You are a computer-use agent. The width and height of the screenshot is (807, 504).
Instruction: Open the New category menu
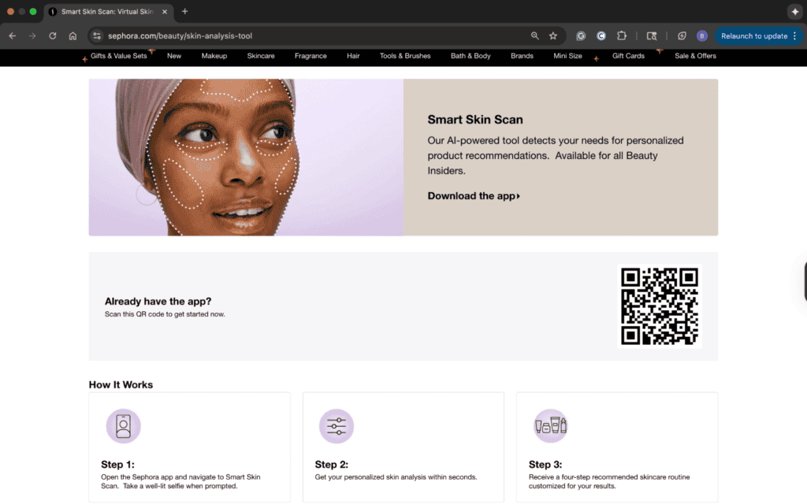174,56
